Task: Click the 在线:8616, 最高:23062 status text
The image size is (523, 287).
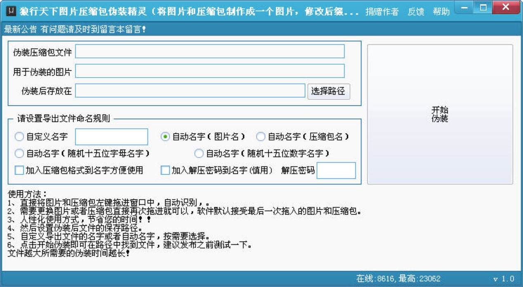Action: click(398, 279)
